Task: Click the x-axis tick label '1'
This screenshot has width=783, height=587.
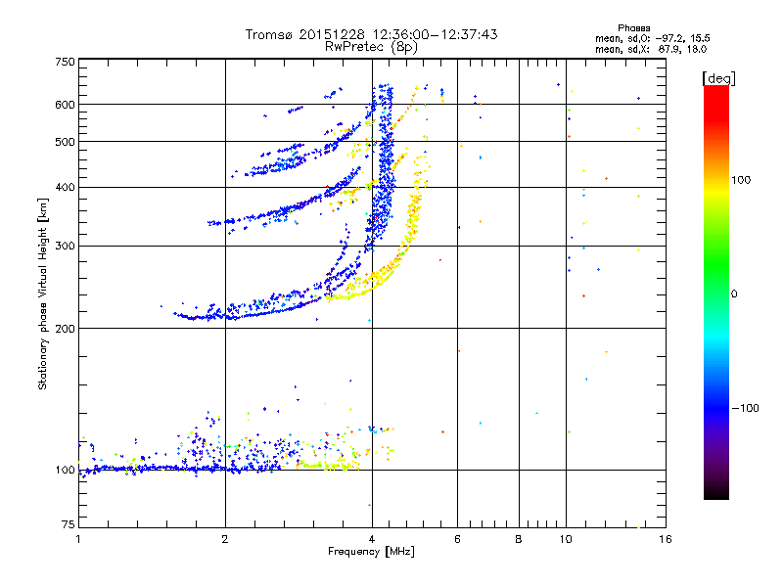Action: click(78, 539)
